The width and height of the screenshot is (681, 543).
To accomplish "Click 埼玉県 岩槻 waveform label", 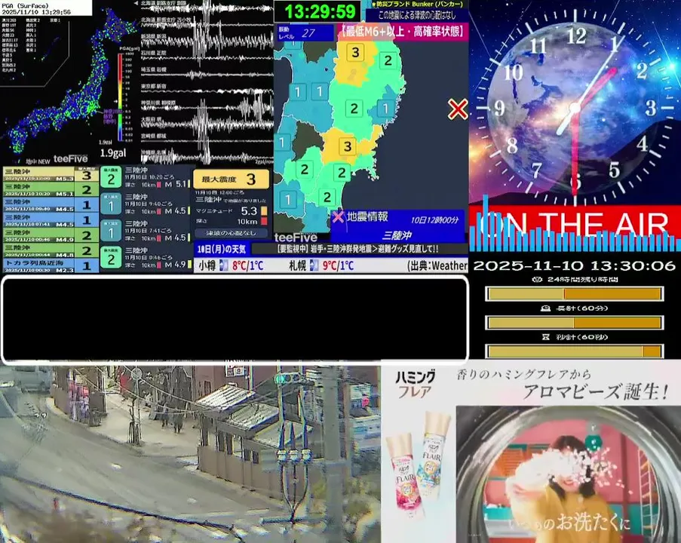I will point(153,69).
